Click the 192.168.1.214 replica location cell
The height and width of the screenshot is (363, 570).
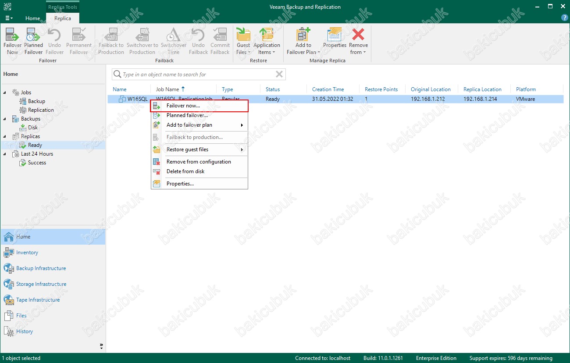pos(480,99)
